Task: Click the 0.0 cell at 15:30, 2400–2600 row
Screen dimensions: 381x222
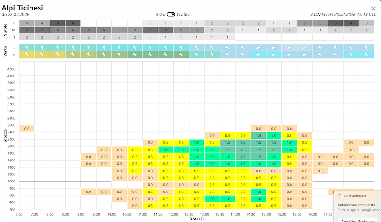Action: pyautogui.click(x=289, y=129)
